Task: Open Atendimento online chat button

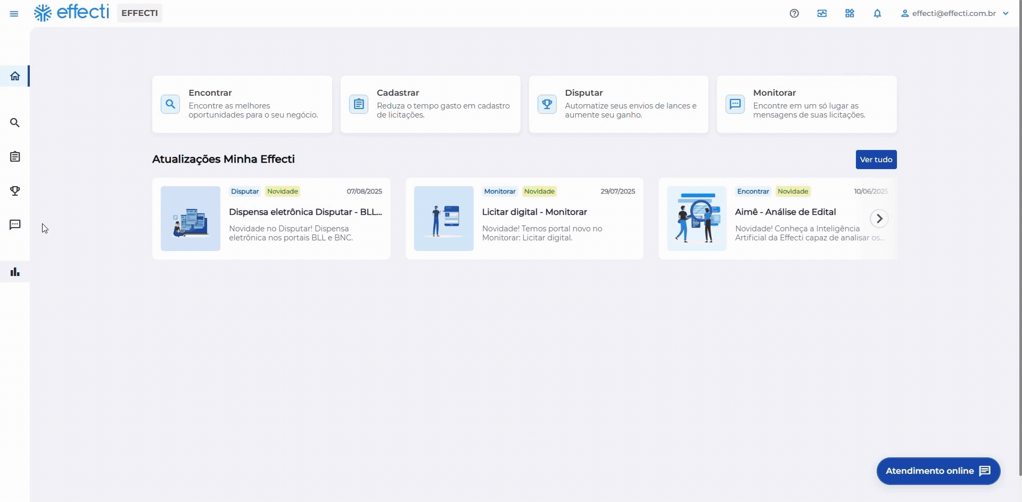Action: coord(938,471)
